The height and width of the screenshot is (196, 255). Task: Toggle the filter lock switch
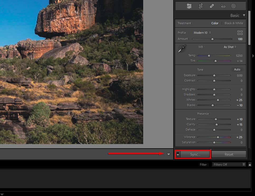click(x=250, y=164)
